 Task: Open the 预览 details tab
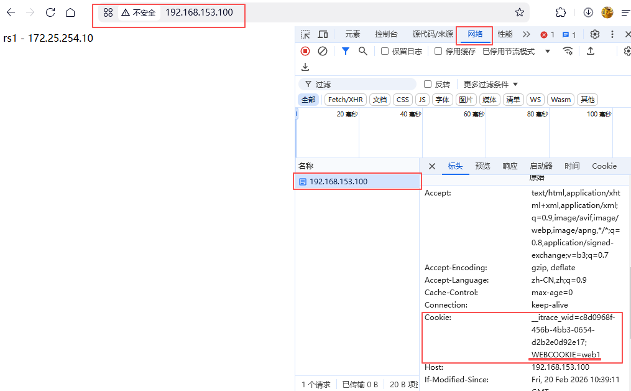tap(482, 166)
